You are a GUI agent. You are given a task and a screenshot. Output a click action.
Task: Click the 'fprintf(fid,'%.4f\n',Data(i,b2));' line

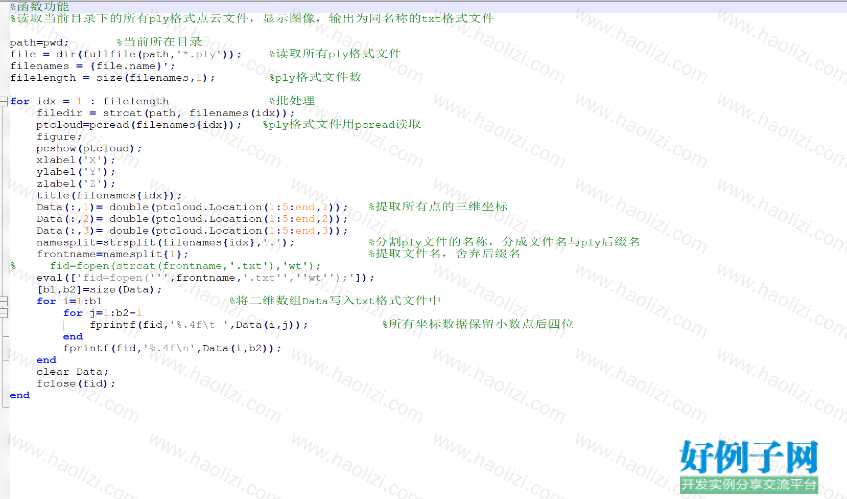[x=172, y=348]
